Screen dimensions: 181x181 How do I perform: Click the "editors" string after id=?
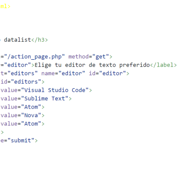[x=26, y=82]
